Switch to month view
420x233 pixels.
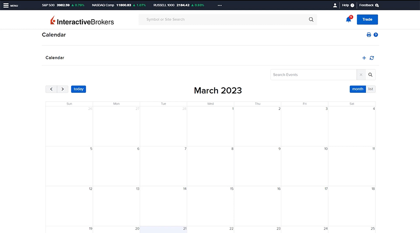[x=358, y=89]
